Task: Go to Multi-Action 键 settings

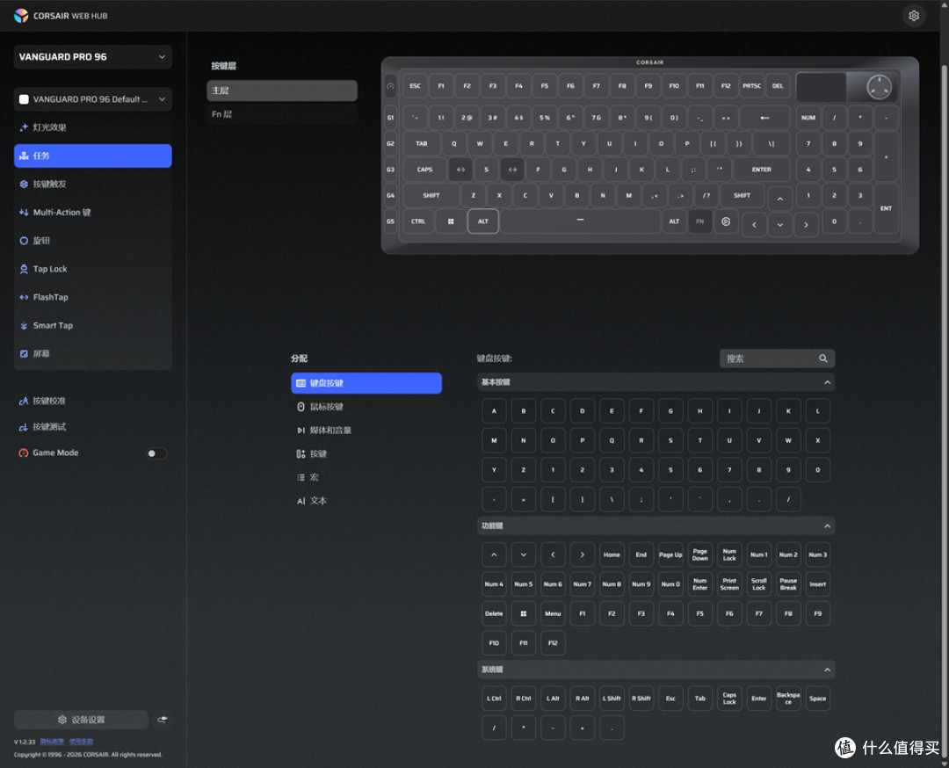Action: pos(92,213)
